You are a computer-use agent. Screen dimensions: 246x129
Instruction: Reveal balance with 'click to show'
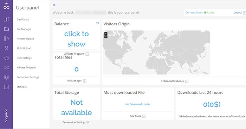pos(76,39)
